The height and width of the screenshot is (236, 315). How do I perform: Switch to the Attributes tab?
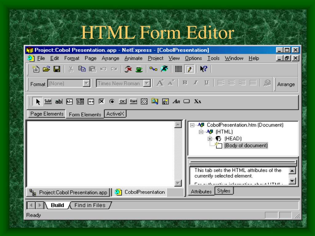pyautogui.click(x=201, y=191)
